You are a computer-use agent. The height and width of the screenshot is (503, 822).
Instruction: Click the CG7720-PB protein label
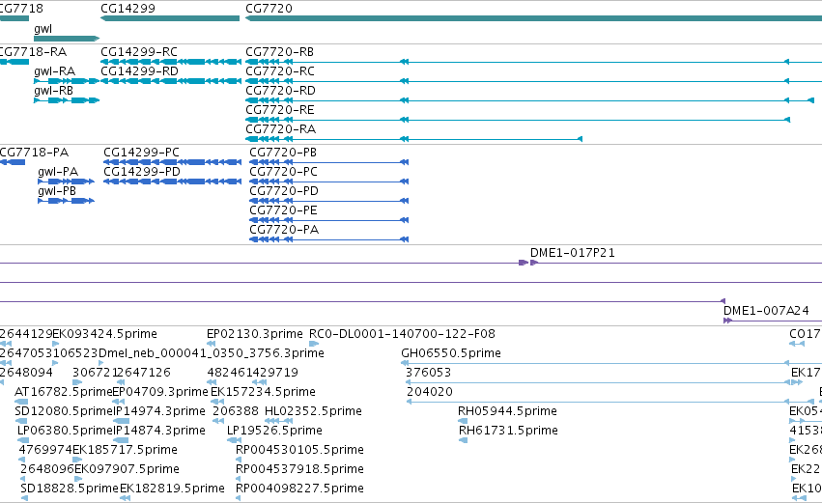click(x=283, y=153)
